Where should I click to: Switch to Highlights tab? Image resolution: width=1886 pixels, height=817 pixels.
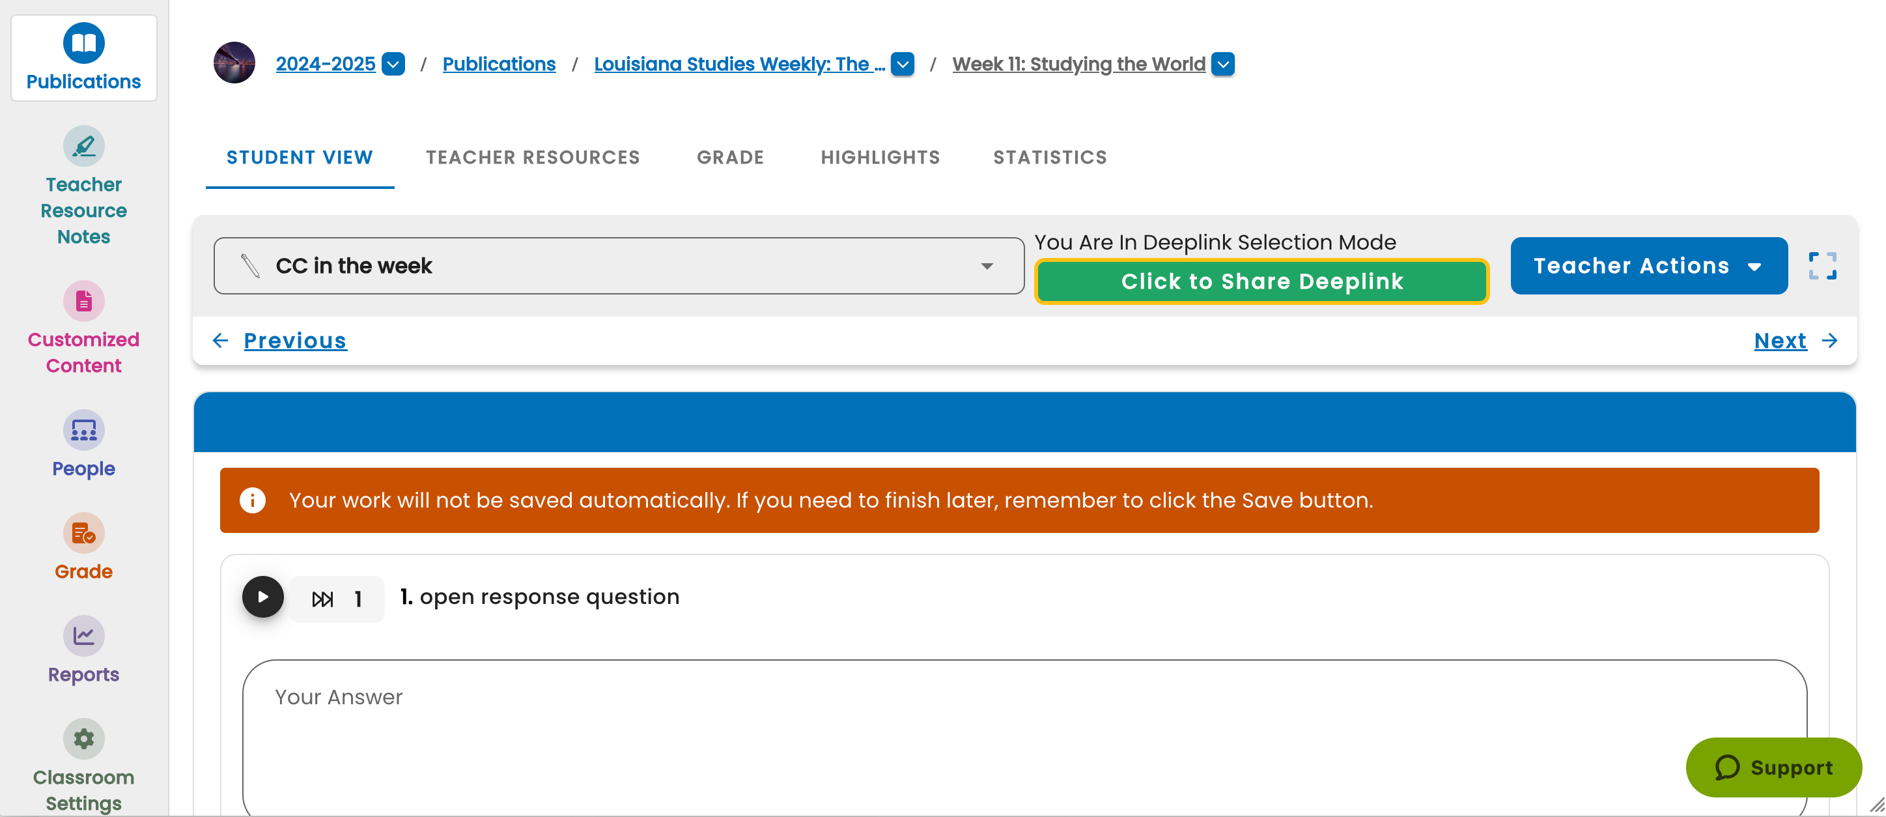pyautogui.click(x=880, y=157)
